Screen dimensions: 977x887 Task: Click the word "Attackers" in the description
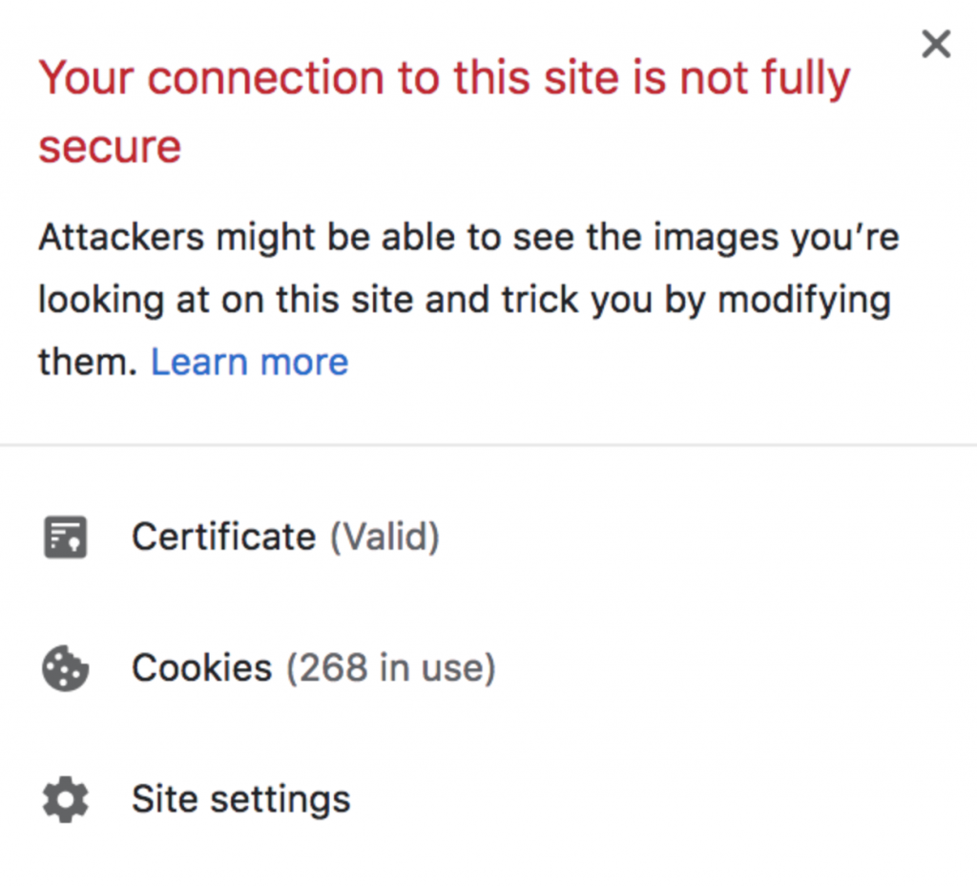pyautogui.click(x=120, y=238)
